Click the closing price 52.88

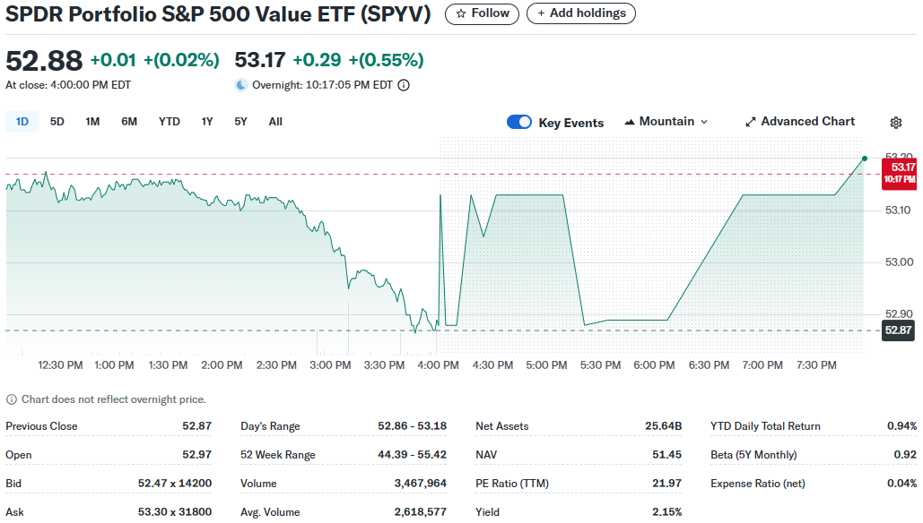pyautogui.click(x=44, y=61)
